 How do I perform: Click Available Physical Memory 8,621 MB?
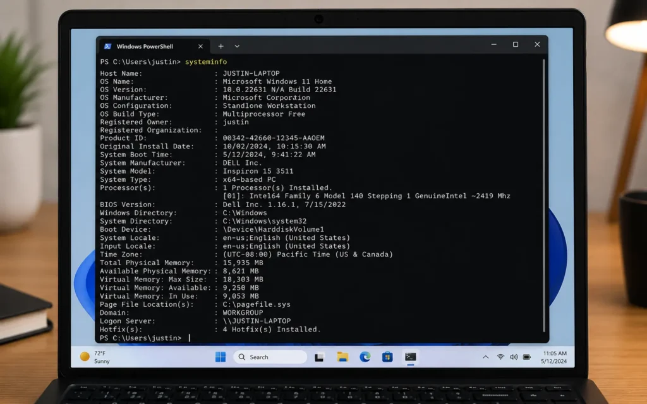241,271
